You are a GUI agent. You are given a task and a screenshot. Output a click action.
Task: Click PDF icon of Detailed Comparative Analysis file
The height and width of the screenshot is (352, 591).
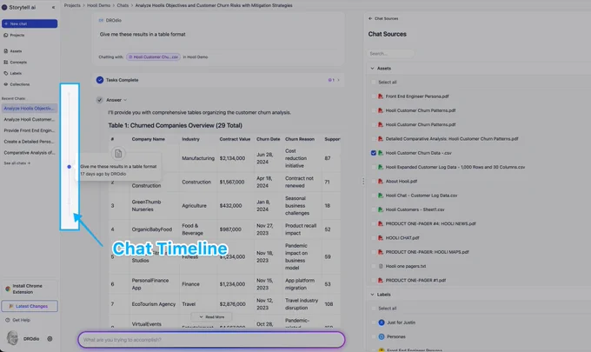pos(381,139)
